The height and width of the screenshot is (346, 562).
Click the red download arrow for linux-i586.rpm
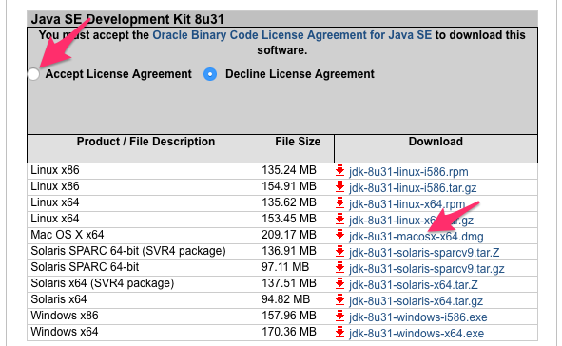pyautogui.click(x=339, y=171)
